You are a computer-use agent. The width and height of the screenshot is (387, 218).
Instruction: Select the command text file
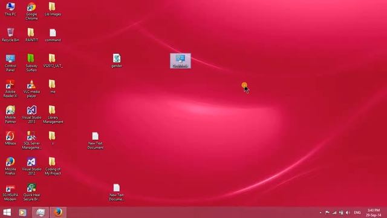click(53, 35)
